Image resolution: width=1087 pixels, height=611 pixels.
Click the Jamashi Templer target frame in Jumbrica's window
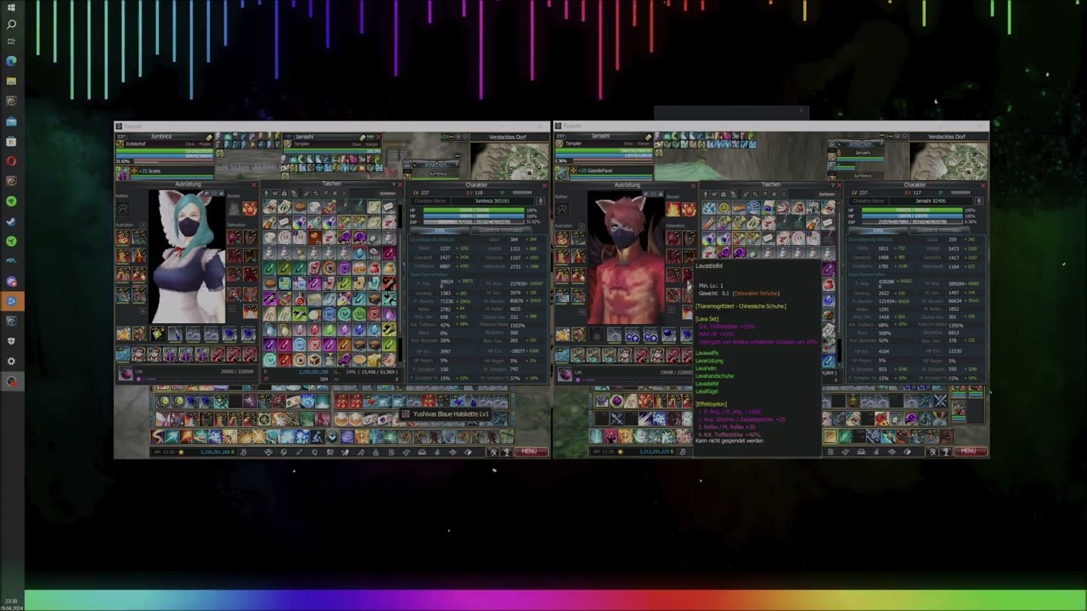(x=332, y=142)
